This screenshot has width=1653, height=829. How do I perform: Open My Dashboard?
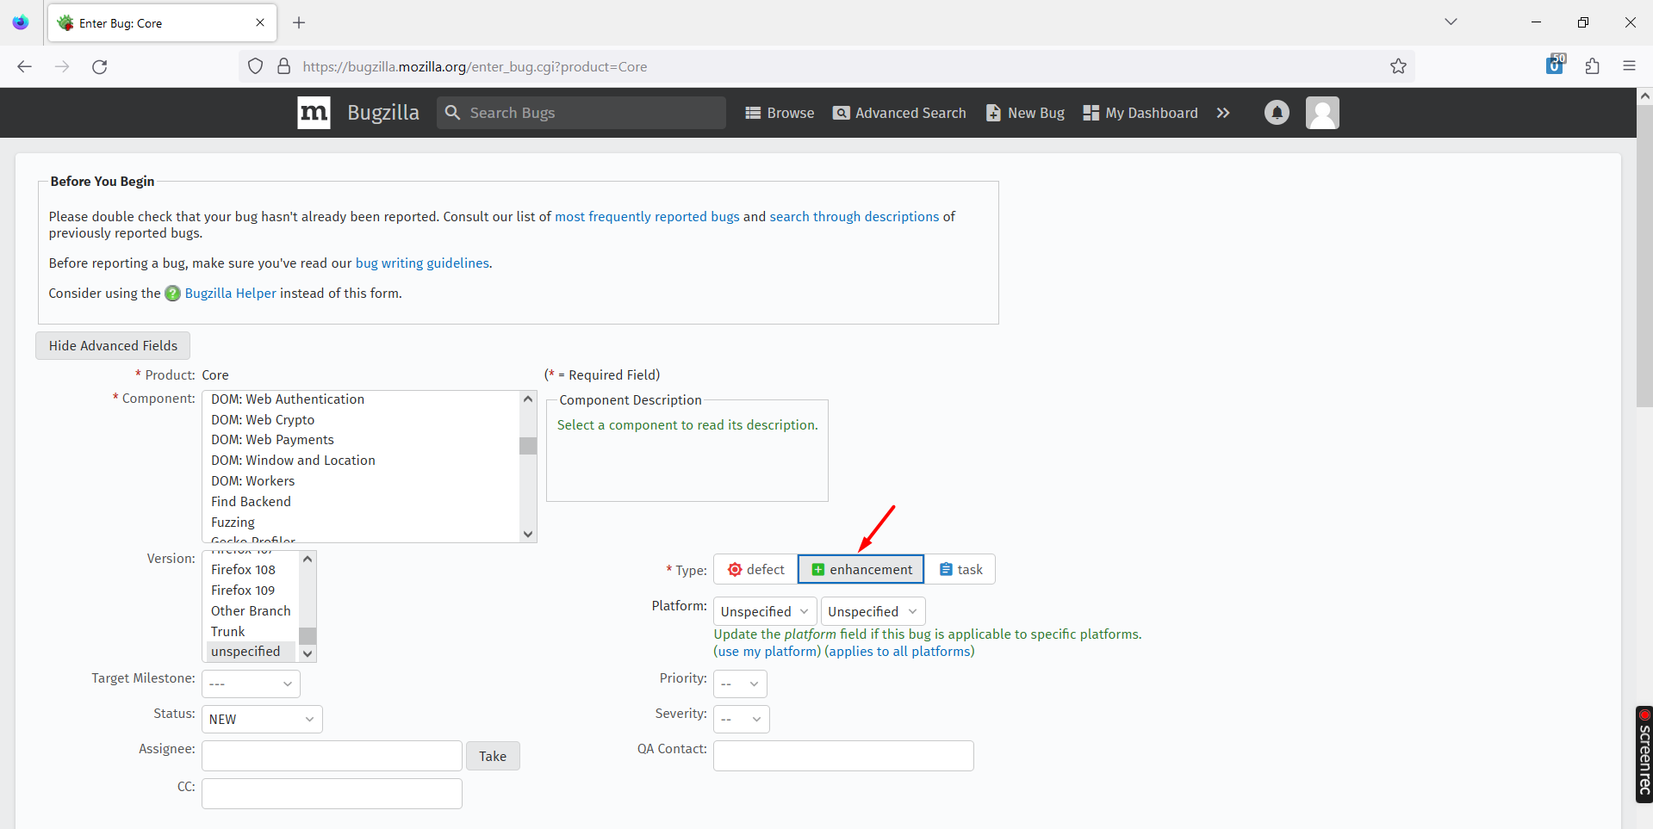(x=1140, y=112)
